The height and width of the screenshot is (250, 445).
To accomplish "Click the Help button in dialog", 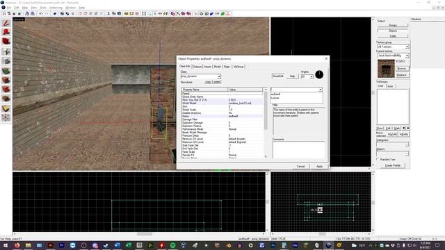I will pos(292,76).
